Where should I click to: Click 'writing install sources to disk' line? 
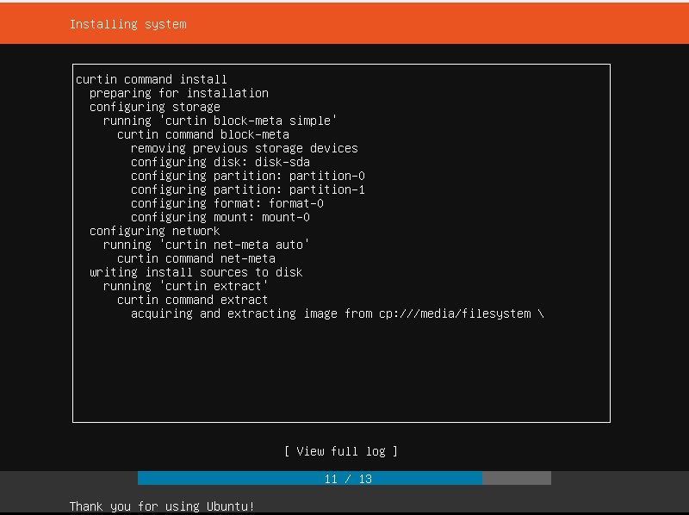[x=196, y=272]
